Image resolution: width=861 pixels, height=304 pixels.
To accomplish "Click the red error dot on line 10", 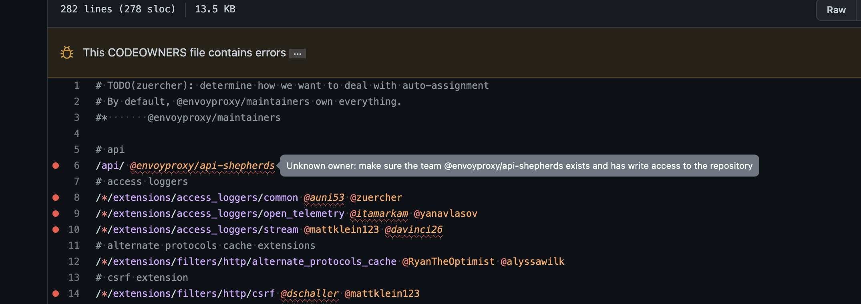I will (56, 229).
